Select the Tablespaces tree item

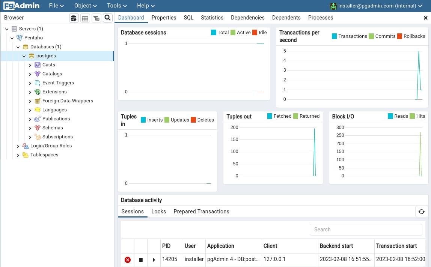[44, 155]
